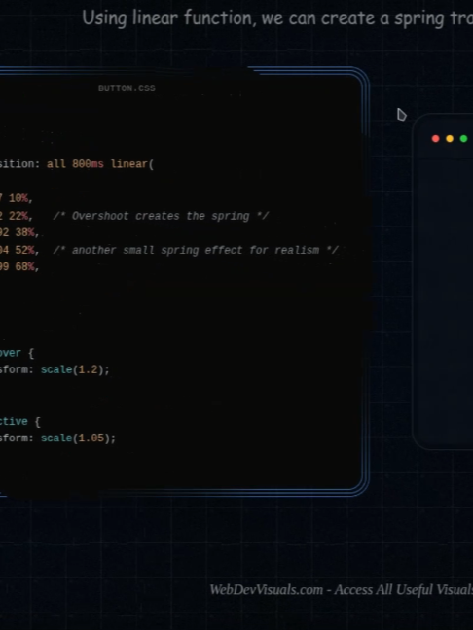
Task: Click the '38%,' code line
Action: click(x=19, y=233)
